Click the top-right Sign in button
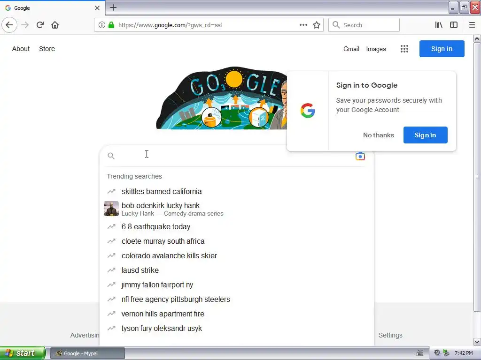This screenshot has width=481, height=360. pyautogui.click(x=442, y=49)
